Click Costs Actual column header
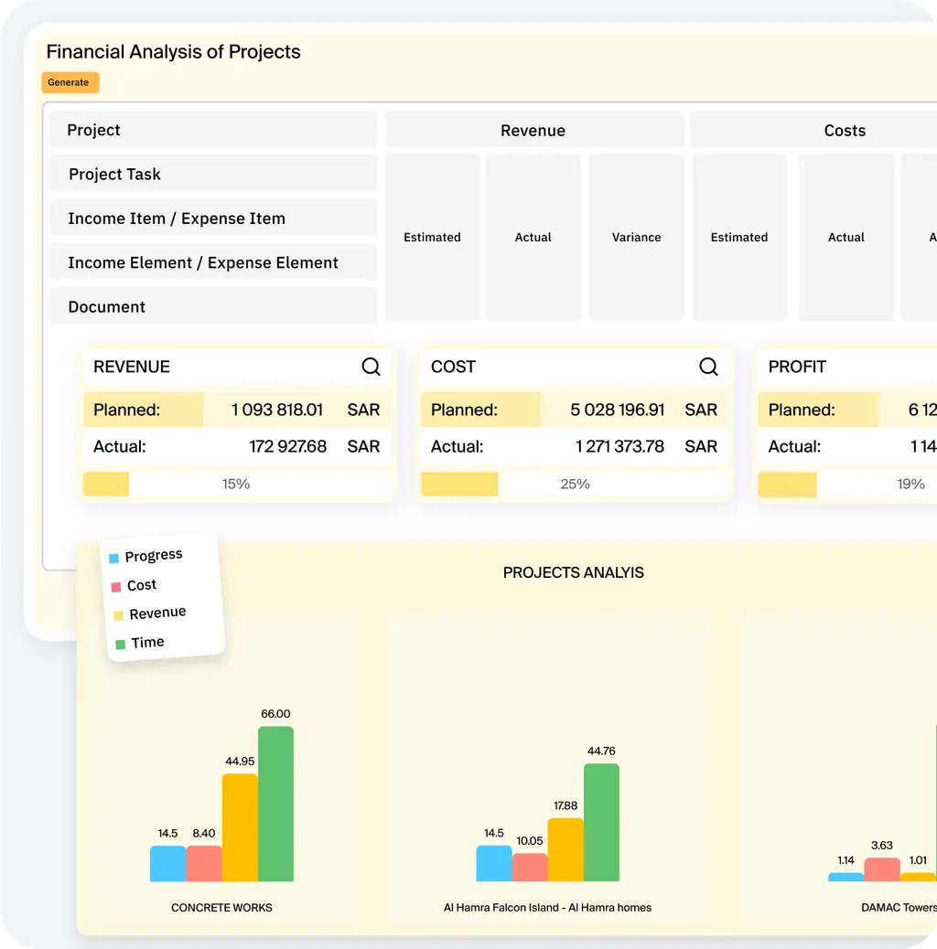This screenshot has height=949, width=937. 846,238
